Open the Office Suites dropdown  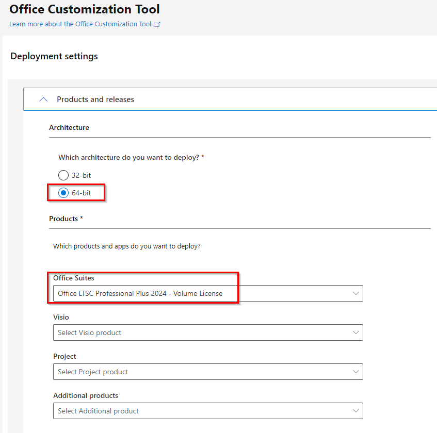pos(208,293)
